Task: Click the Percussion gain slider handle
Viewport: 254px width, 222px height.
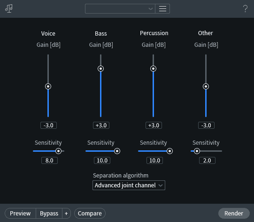Action: pyautogui.click(x=153, y=69)
